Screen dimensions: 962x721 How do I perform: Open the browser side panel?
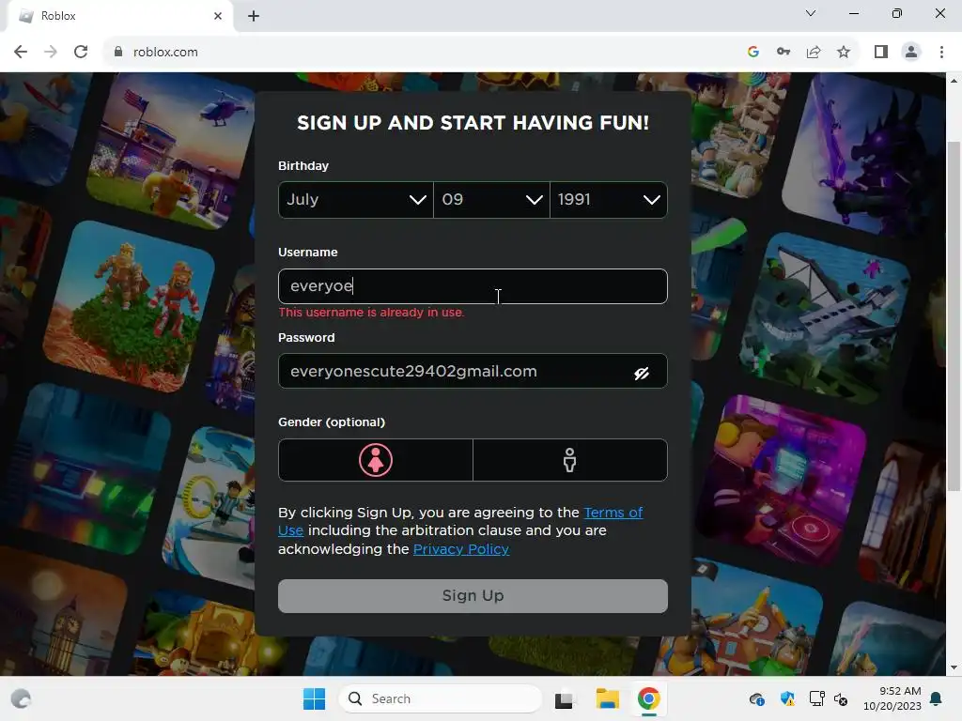coord(881,53)
